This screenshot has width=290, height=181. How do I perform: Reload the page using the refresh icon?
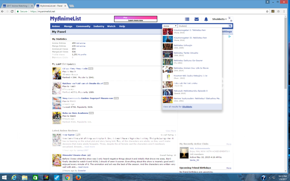point(12,11)
